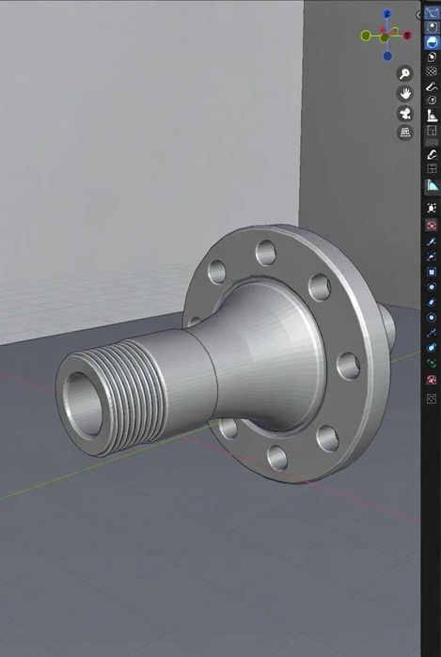The width and height of the screenshot is (441, 657).
Task: Open the square blue-outlined properties tab
Action: click(x=432, y=272)
